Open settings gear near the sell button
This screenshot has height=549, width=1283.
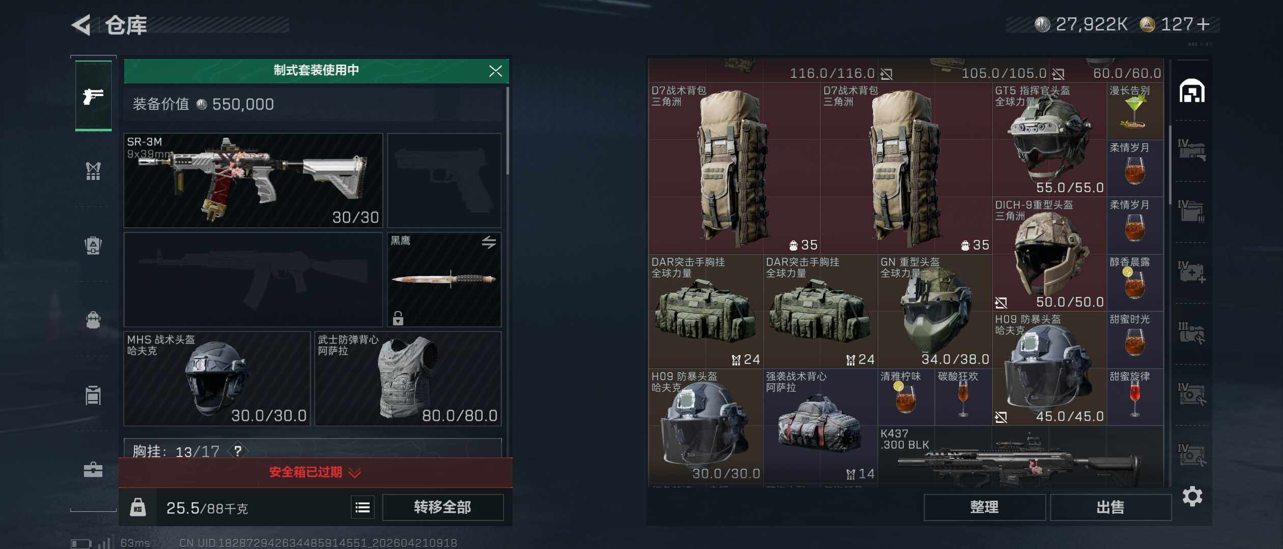tap(1192, 496)
